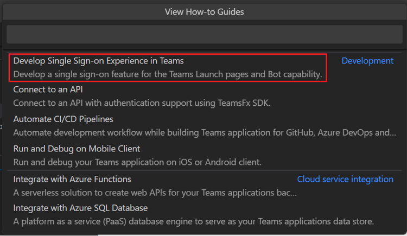Choose the Connect to an API guide
407x236 pixels.
click(48, 90)
